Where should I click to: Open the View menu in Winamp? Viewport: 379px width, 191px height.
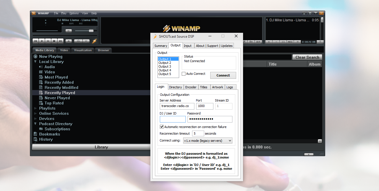click(85, 13)
